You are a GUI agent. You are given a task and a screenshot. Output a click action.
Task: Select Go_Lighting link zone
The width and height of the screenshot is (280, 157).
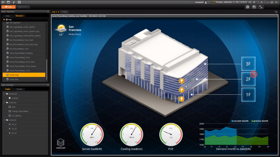coord(16,115)
